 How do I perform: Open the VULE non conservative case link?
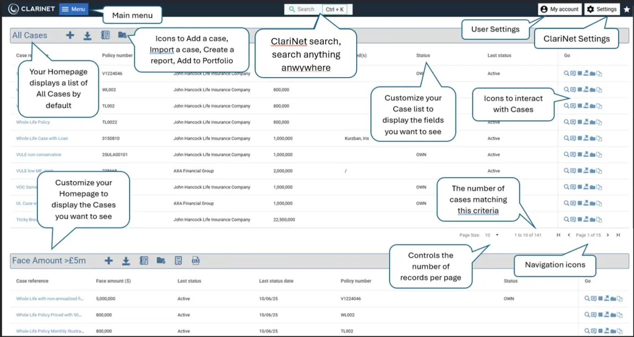(39, 155)
